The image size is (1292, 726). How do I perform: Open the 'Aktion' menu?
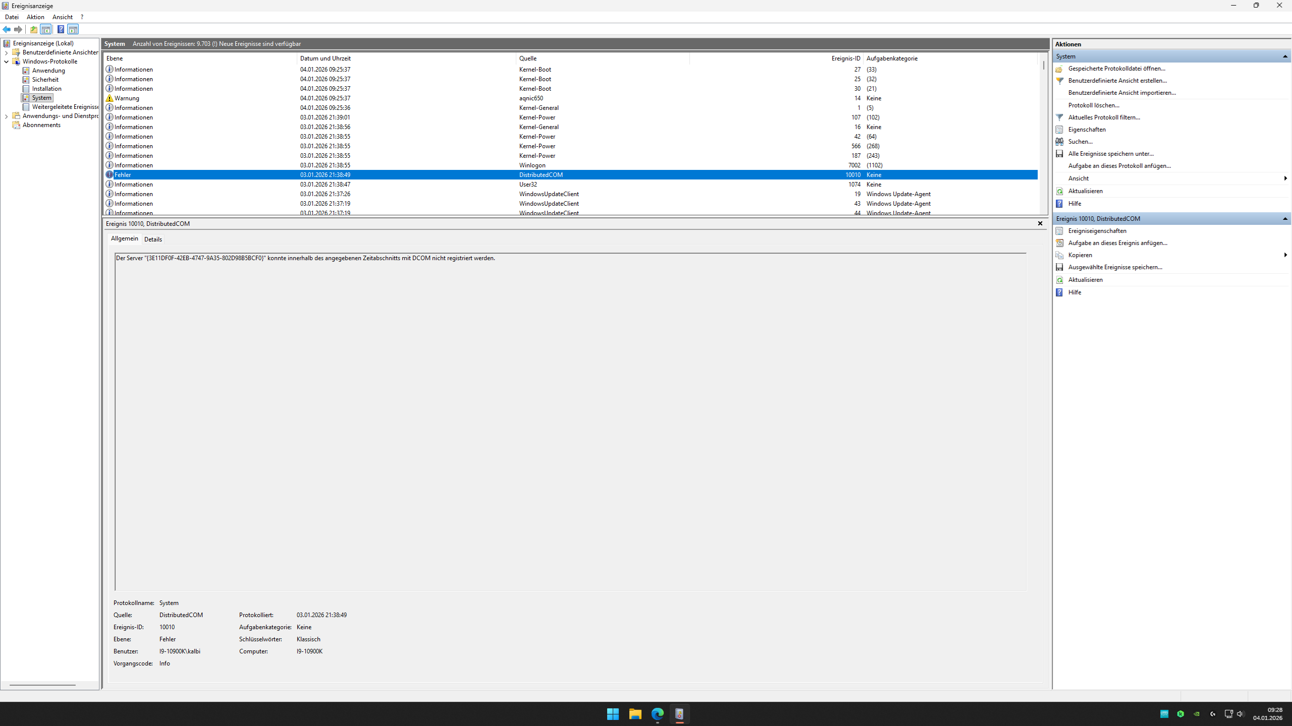35,17
